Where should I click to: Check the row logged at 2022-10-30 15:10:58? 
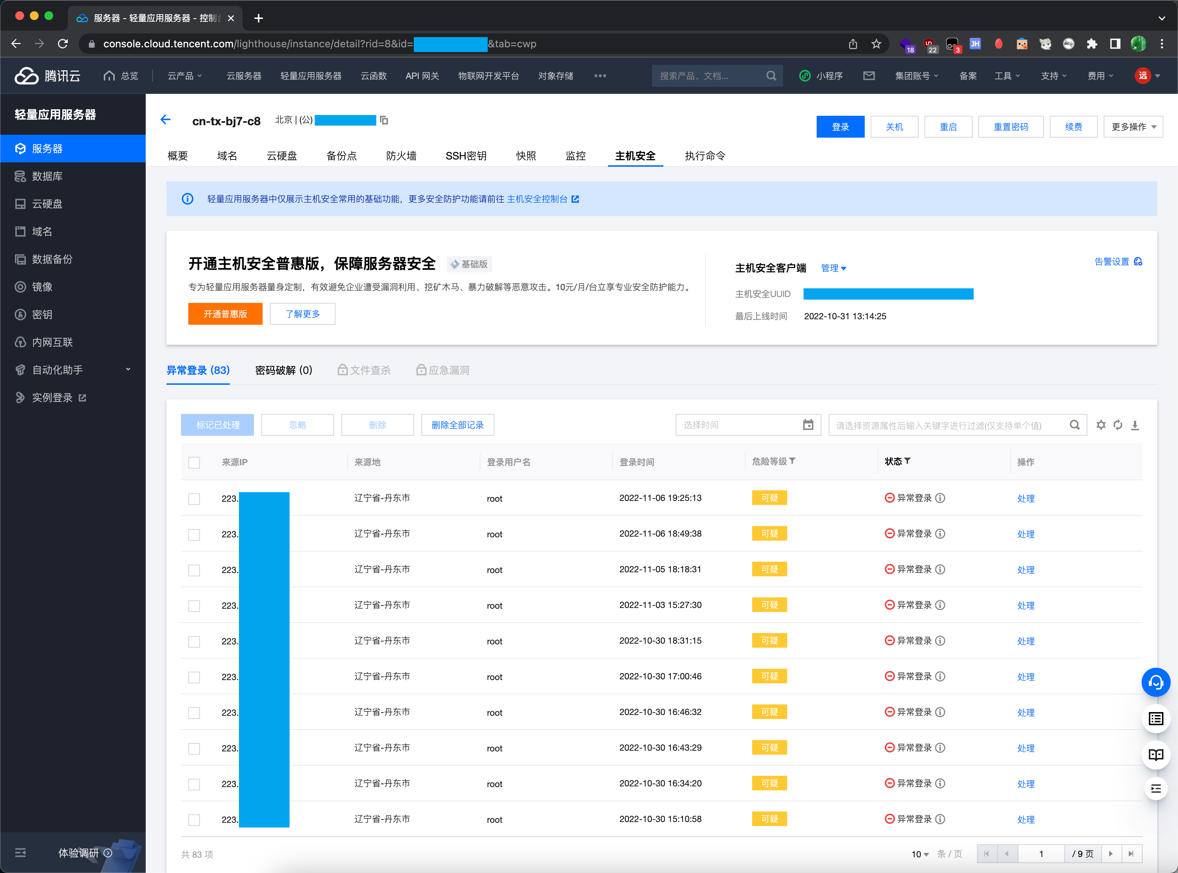click(x=194, y=819)
